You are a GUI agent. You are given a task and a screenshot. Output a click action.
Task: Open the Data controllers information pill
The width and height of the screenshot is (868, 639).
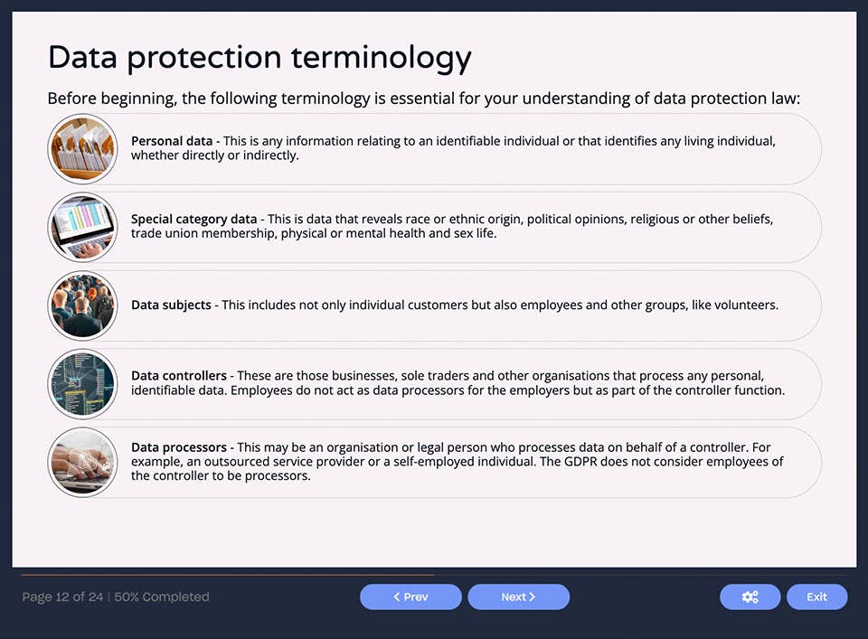[x=452, y=383]
